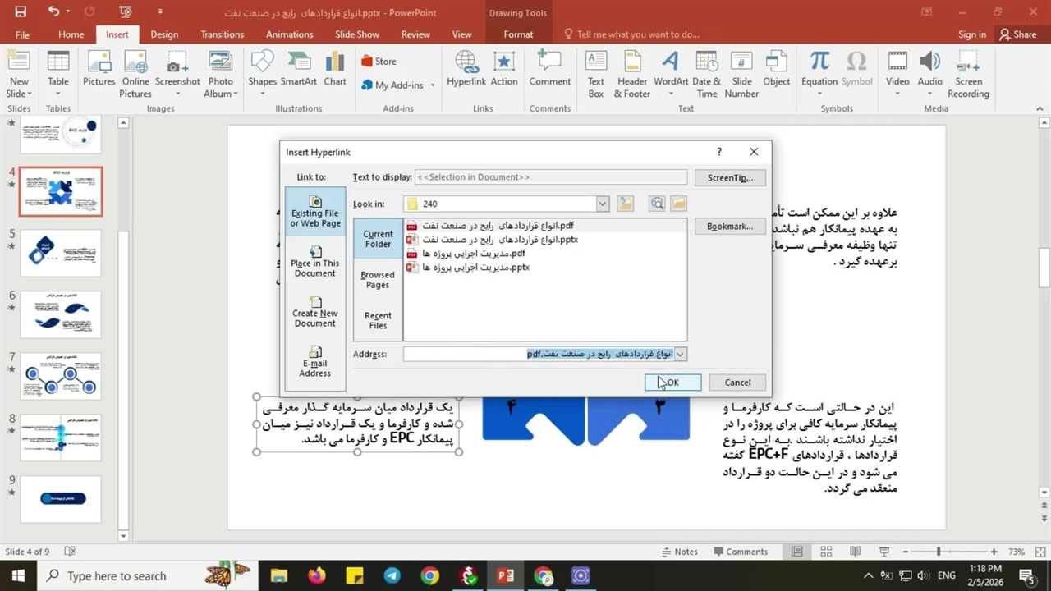
Task: Click the Browse the Web icon
Action: point(657,204)
